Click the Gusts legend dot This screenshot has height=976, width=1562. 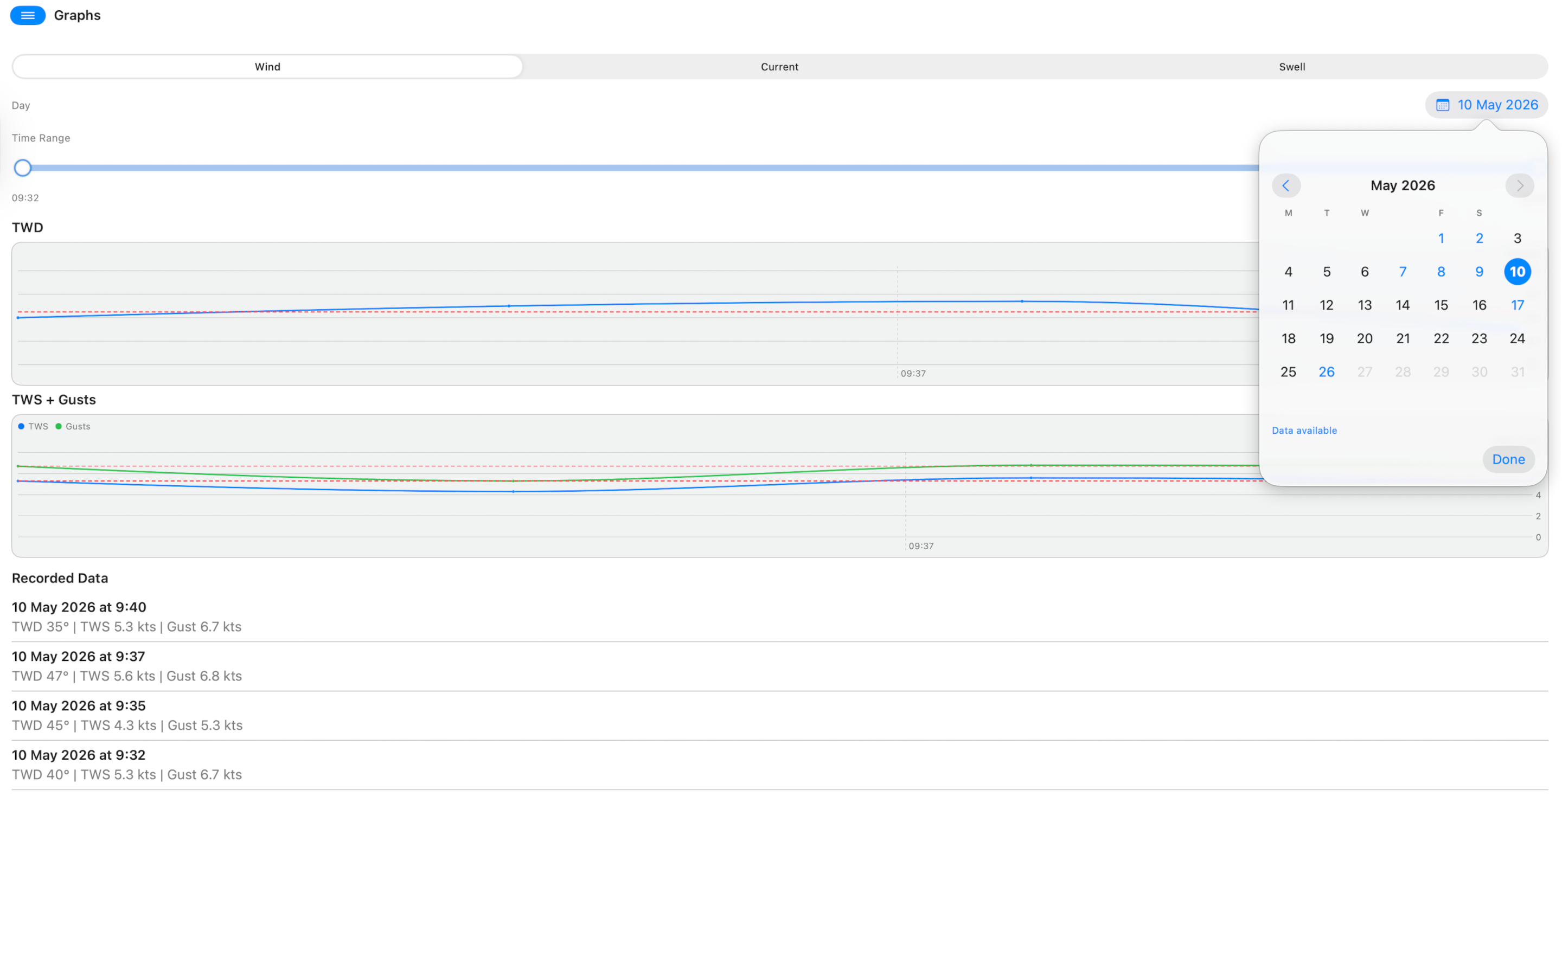pos(59,426)
